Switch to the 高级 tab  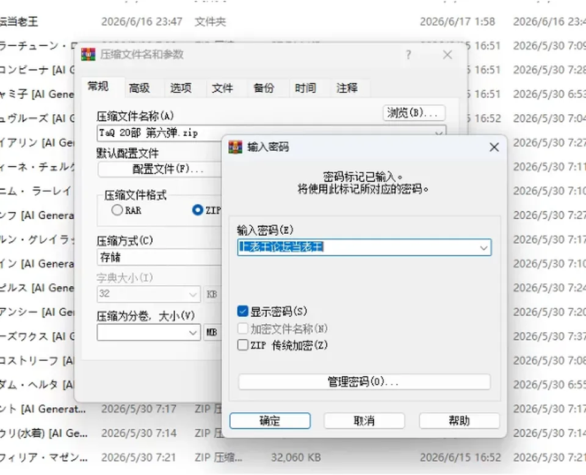click(139, 88)
